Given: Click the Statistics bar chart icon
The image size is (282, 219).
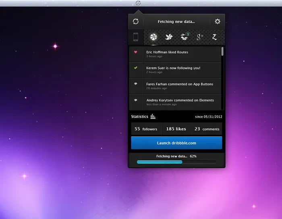Looking at the screenshot, I should [x=153, y=117].
